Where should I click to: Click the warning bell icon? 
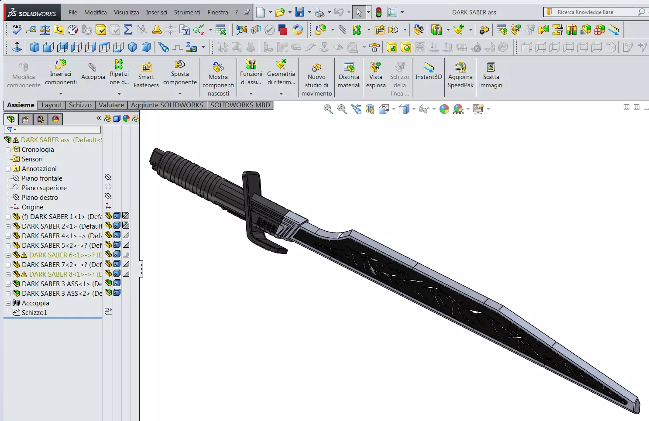157,30
